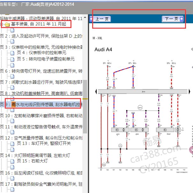Viewport: 193px width, 193px height.
Task: Click document icon beside 页 5
Action: (12, 59)
